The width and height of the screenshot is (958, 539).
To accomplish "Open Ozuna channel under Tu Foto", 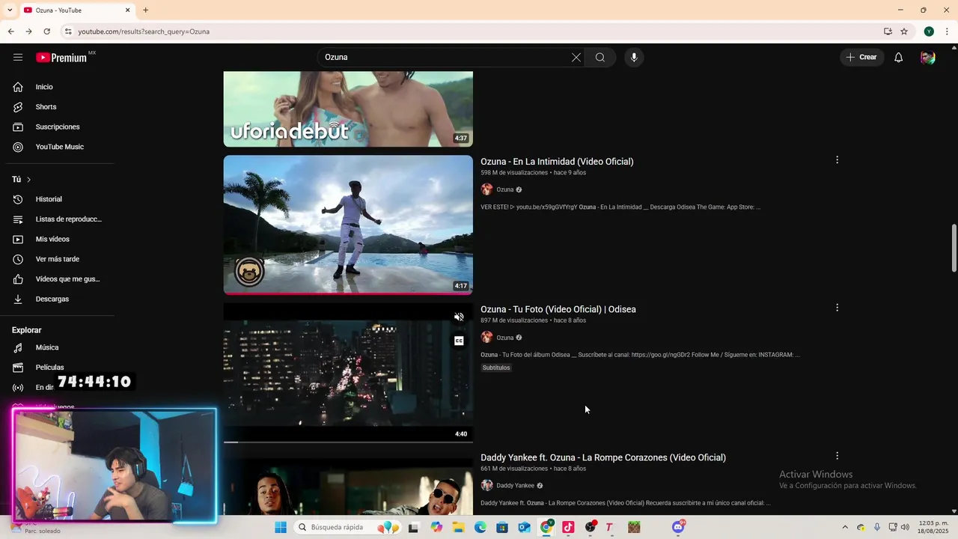I will click(x=505, y=338).
